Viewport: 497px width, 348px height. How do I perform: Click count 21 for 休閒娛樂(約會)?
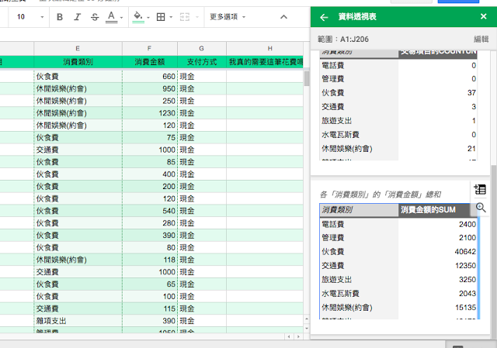tap(471, 149)
